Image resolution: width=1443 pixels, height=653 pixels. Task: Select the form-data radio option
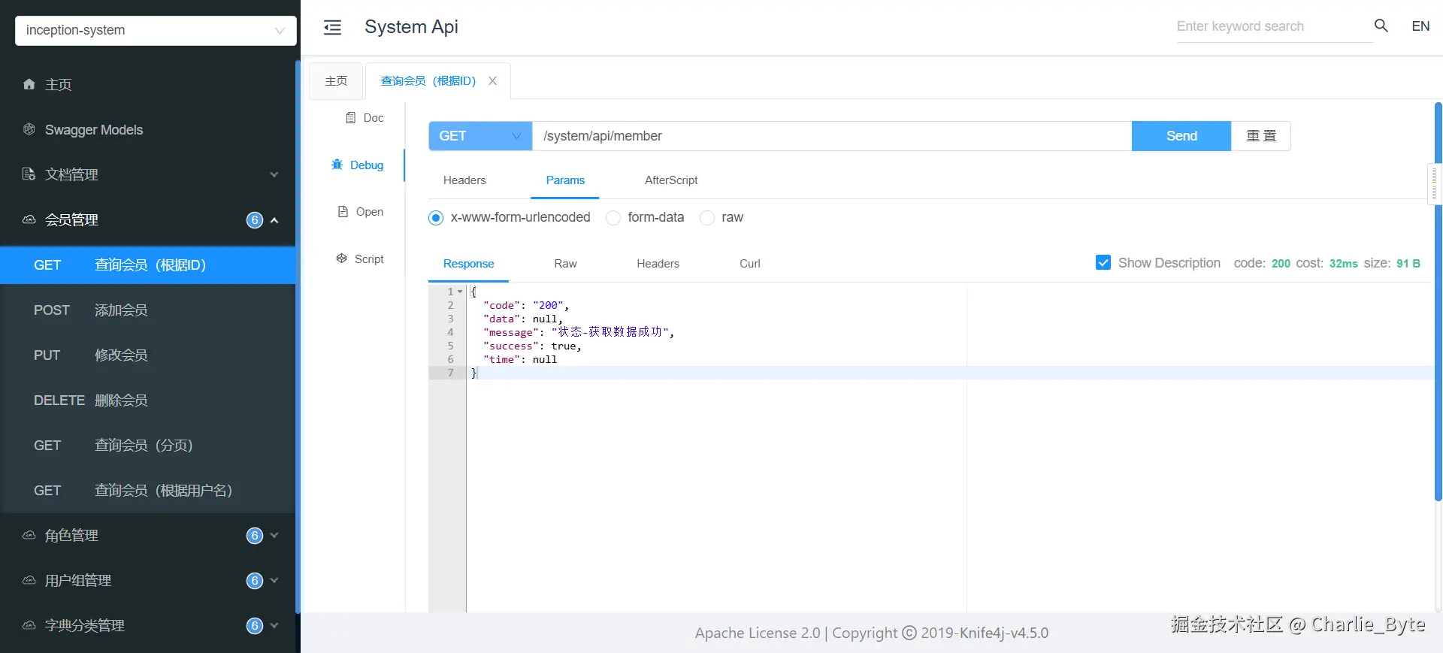click(x=613, y=218)
